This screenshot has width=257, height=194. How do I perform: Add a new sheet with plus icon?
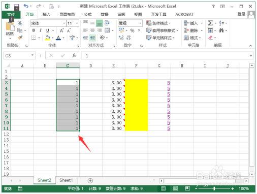pos(90,181)
